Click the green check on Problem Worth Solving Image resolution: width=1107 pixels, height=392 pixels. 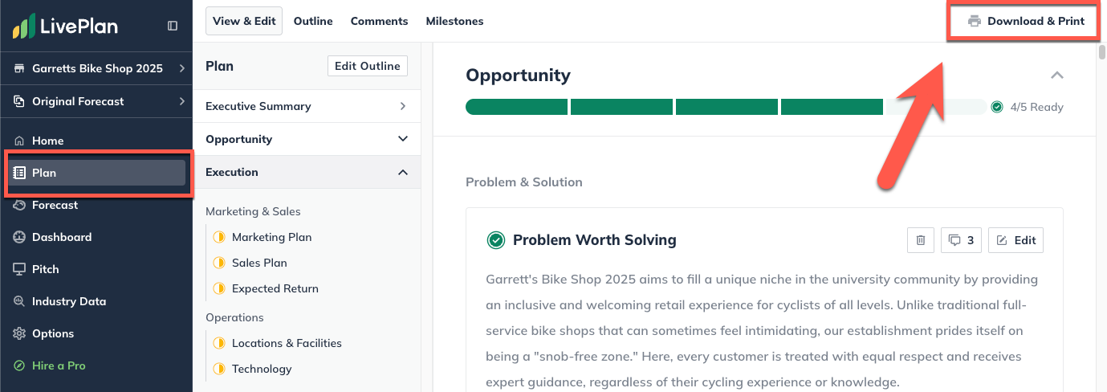coord(496,240)
